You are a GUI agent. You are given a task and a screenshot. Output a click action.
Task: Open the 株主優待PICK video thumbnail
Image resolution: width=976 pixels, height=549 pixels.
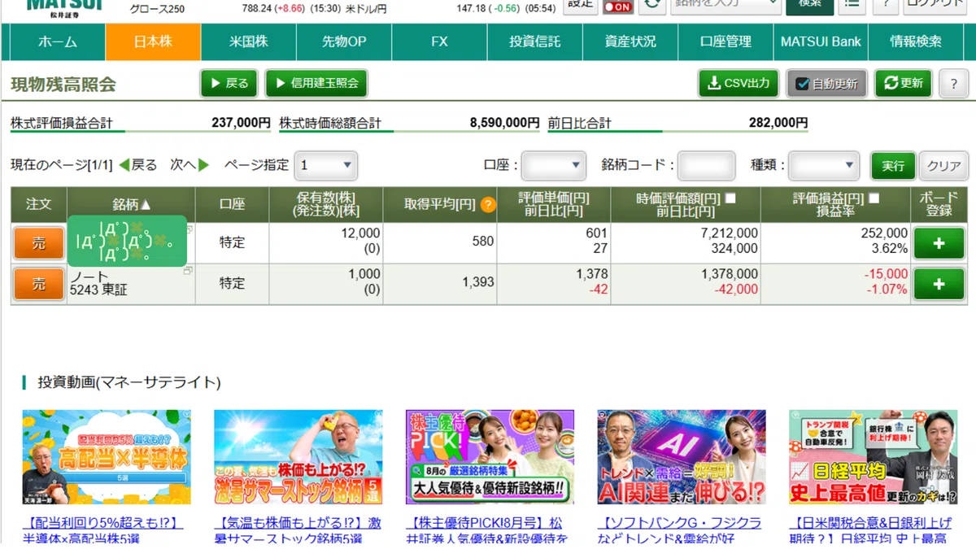pyautogui.click(x=490, y=457)
